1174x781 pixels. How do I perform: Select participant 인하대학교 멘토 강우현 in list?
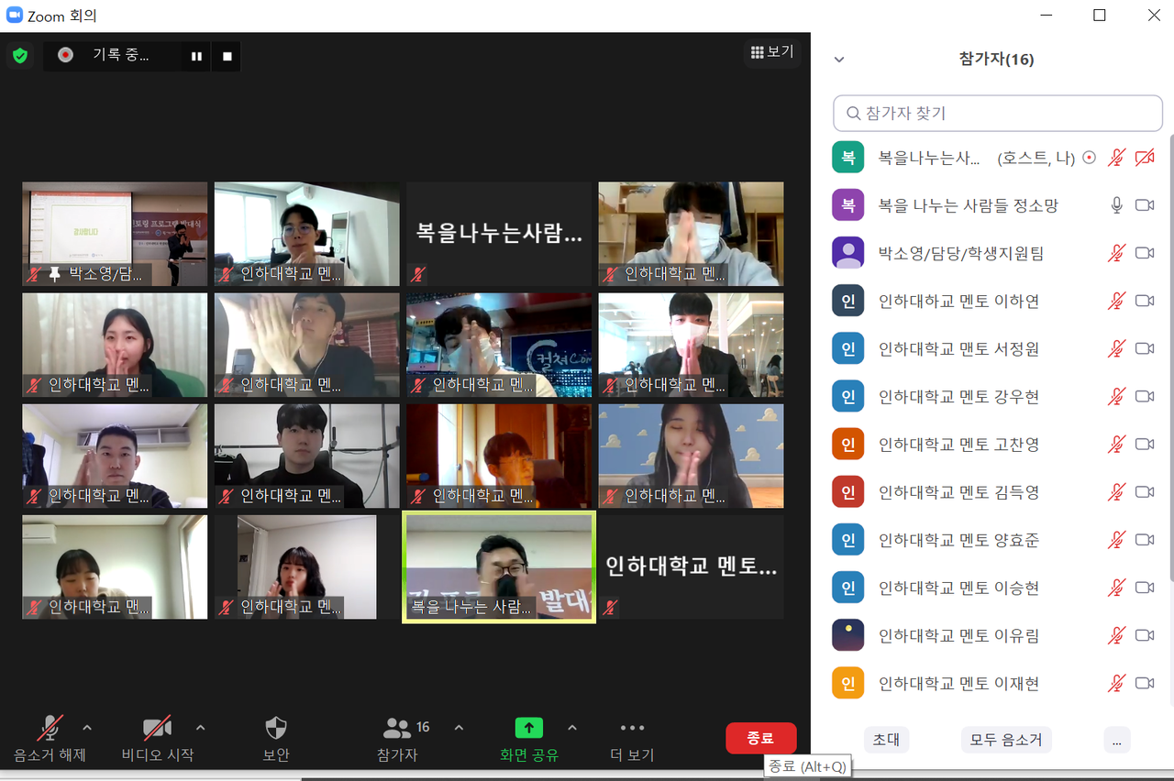pos(999,396)
